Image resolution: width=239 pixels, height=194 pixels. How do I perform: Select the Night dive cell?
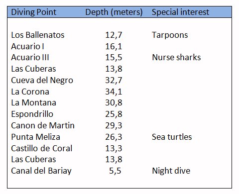tap(171, 171)
